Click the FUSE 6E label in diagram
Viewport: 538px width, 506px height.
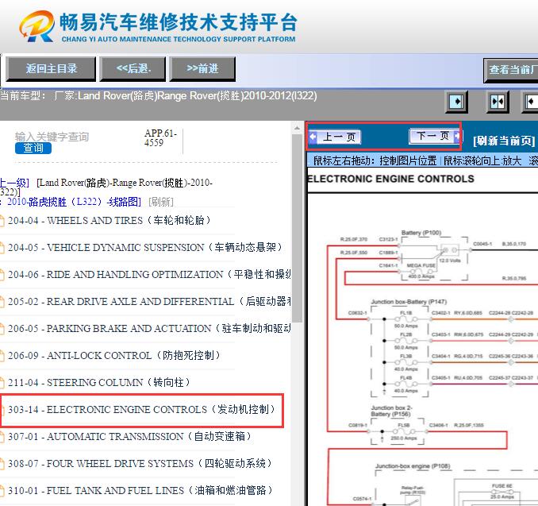click(501, 485)
